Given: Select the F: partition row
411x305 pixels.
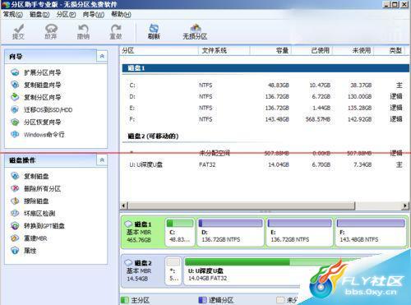Looking at the screenshot, I should (266, 119).
